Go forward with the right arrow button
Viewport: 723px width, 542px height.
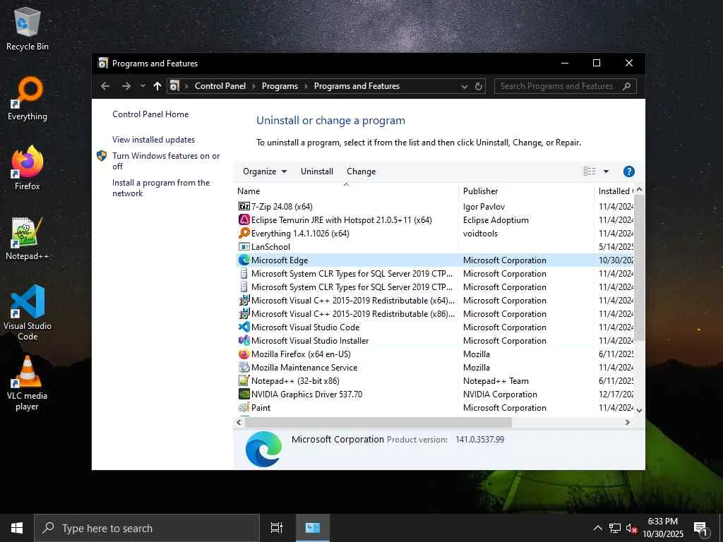pos(126,86)
